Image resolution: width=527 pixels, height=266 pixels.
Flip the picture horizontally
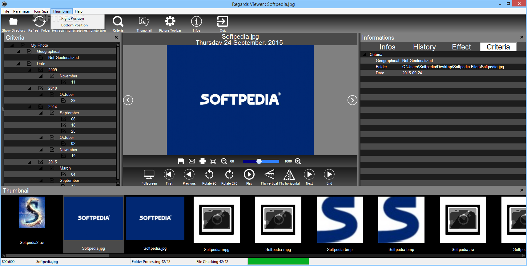coord(289,174)
